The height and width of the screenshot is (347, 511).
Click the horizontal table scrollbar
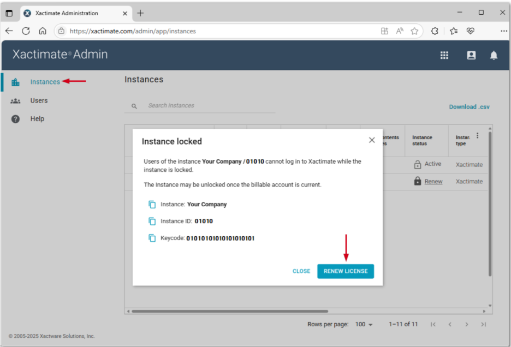pos(230,311)
